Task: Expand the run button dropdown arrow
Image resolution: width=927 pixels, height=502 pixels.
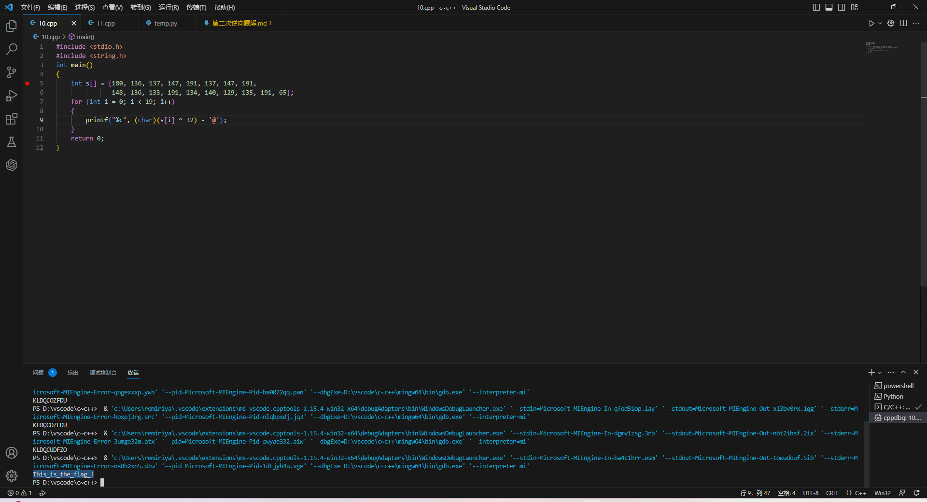Action: pos(880,23)
